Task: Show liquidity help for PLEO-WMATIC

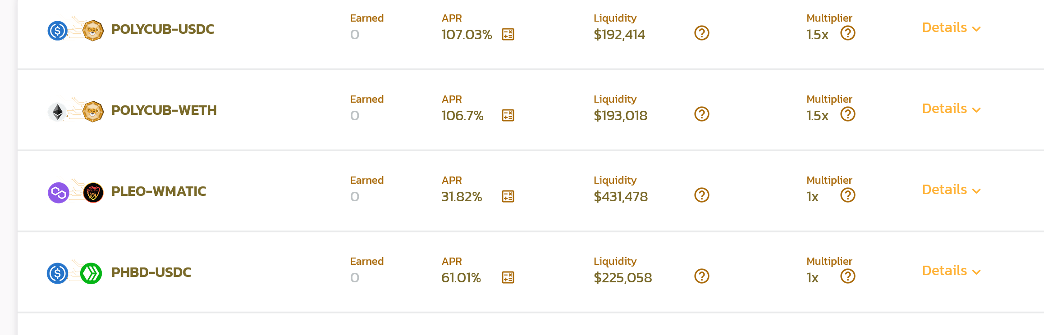Action: [x=702, y=195]
